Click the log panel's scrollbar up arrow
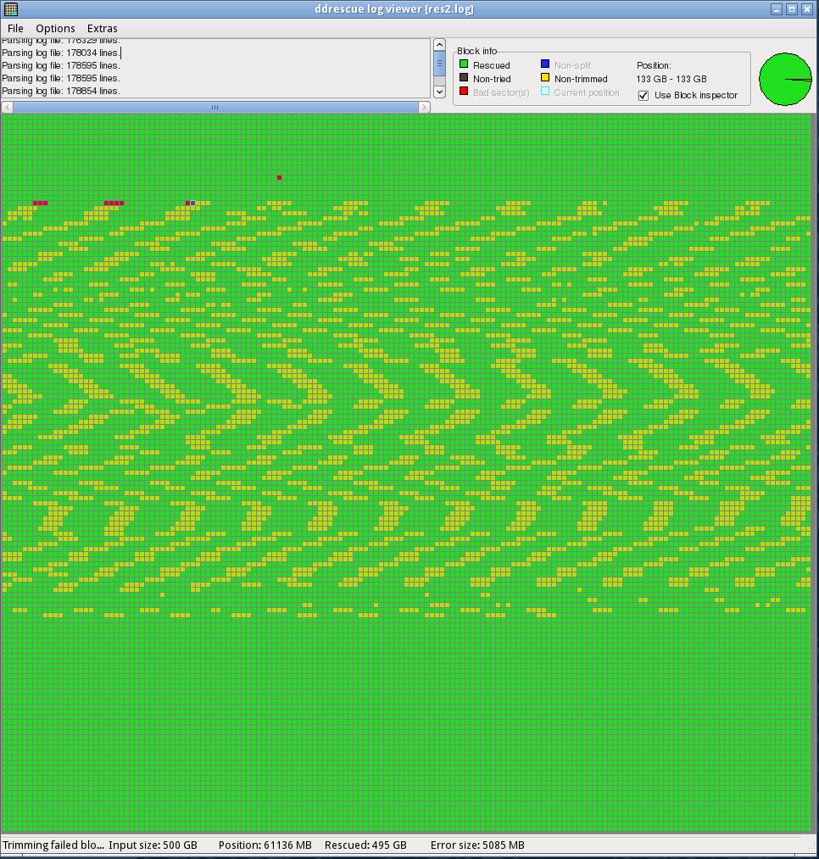The height and width of the screenshot is (859, 819). [x=439, y=44]
